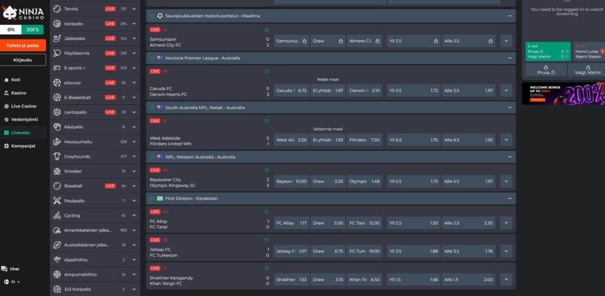The image size is (605, 296).
Task: Select the Australialainen jalkapallo ball icon
Action: (x=57, y=245)
